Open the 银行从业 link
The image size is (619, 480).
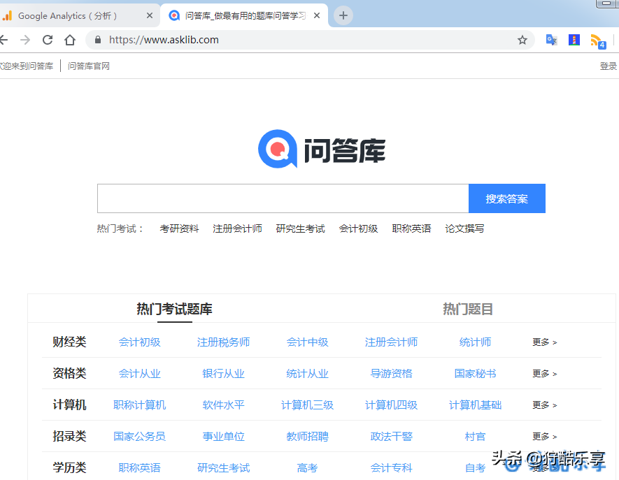point(223,374)
